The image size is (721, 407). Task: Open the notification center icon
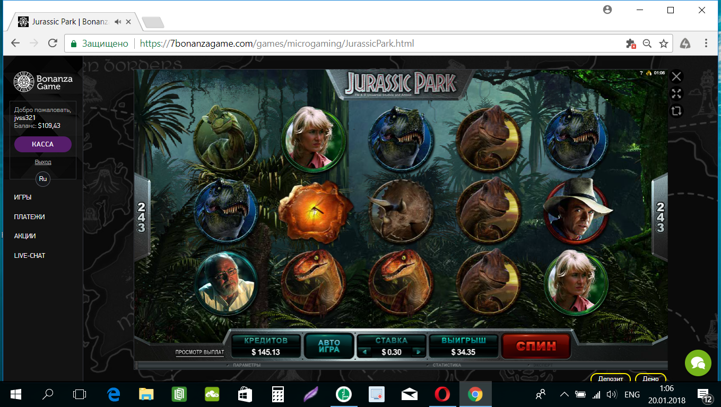tap(706, 395)
